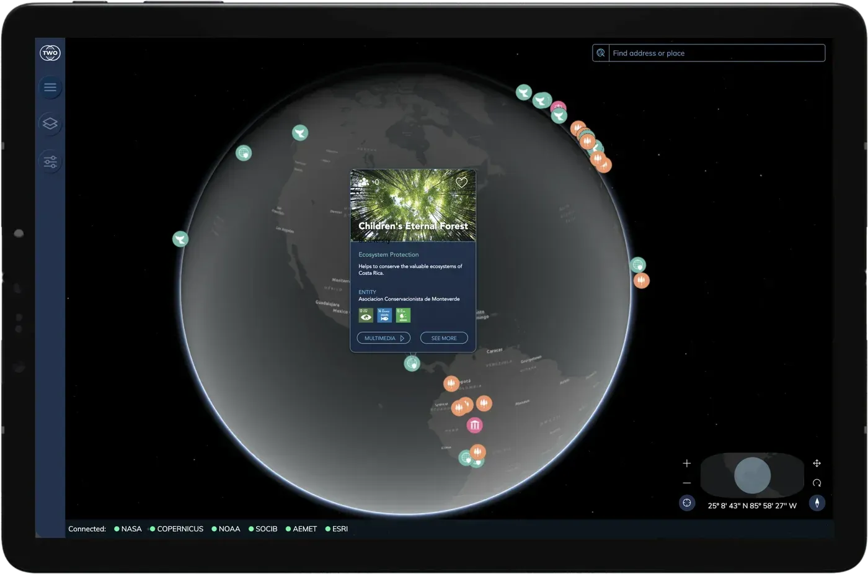868x574 pixels.
Task: Click the locate my position icon
Action: [687, 503]
